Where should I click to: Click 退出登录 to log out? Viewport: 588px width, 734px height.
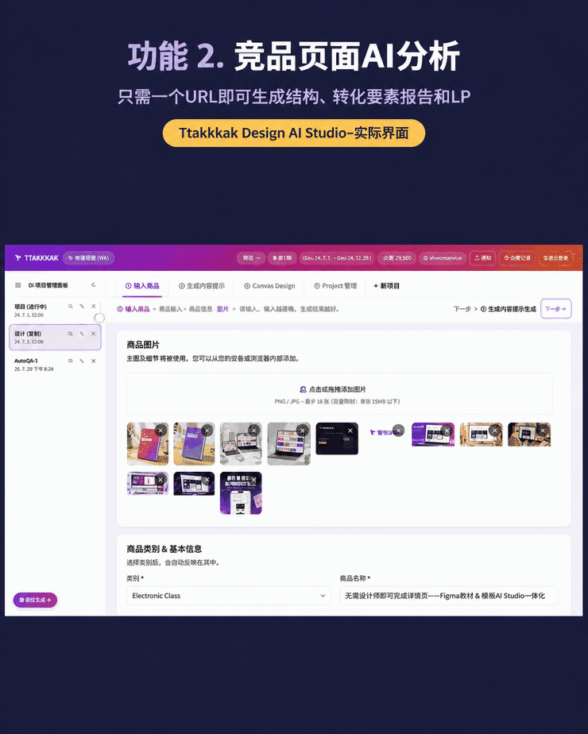(x=555, y=258)
